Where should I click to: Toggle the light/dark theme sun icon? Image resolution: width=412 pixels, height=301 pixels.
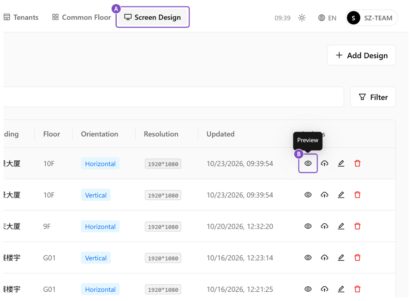302,18
